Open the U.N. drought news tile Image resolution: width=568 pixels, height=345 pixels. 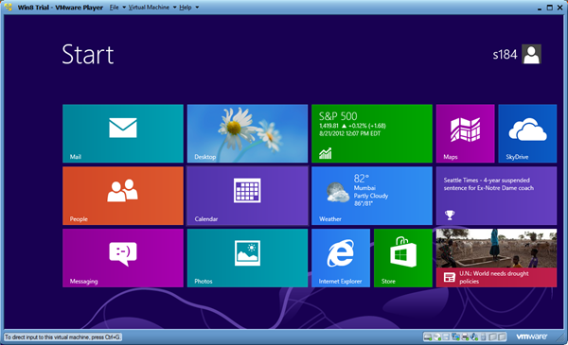(496, 258)
